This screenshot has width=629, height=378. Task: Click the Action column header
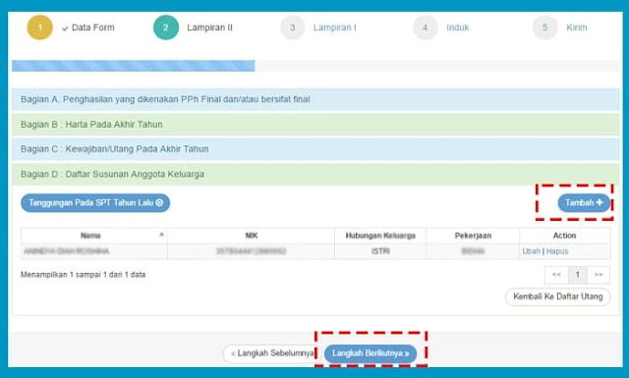tap(565, 236)
